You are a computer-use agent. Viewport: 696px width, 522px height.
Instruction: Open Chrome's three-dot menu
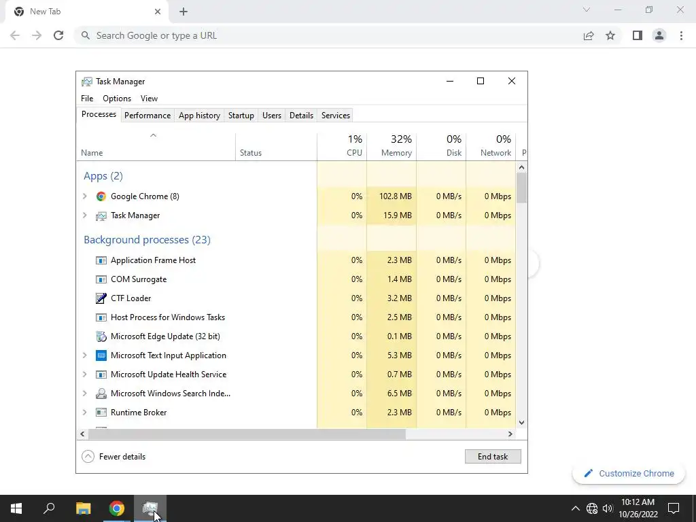[681, 35]
